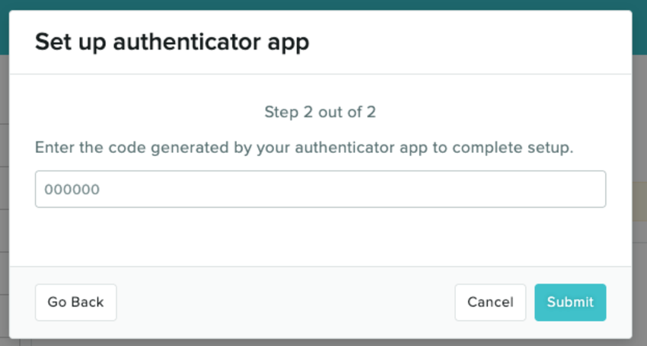Click the "000000" placeholder text

pyautogui.click(x=72, y=189)
